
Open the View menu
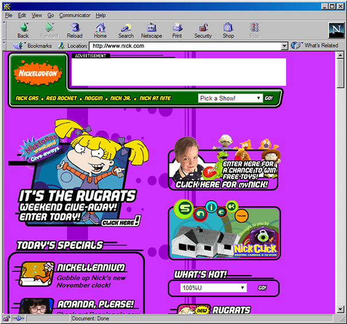pyautogui.click(x=37, y=15)
